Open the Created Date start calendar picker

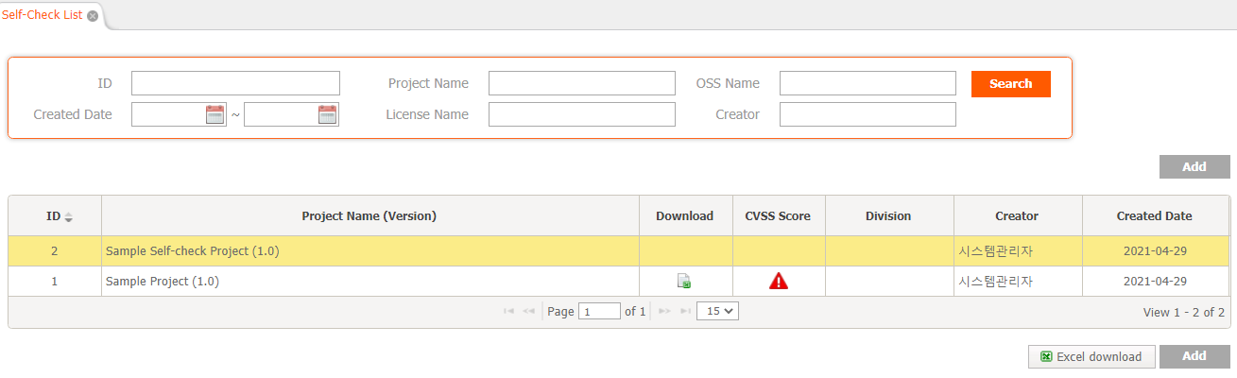215,114
